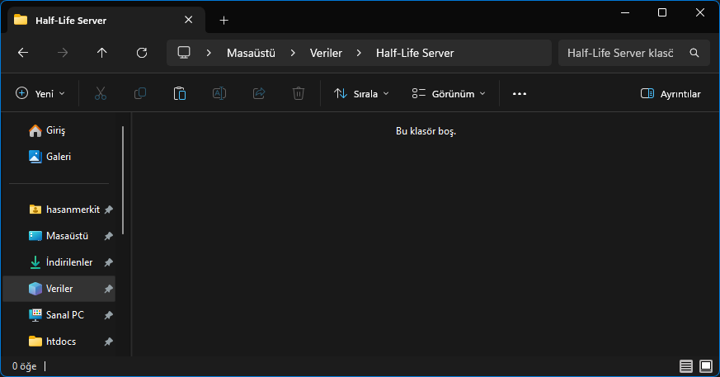Screen dimensions: 720x377
Task: Click pin icon next to Veriler
Action: coord(108,289)
